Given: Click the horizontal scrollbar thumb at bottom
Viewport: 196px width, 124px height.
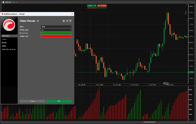Looking at the screenshot, I should [x=150, y=122].
